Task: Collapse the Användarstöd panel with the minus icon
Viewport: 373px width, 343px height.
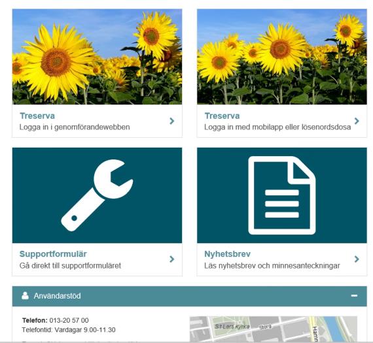Action: pos(354,295)
